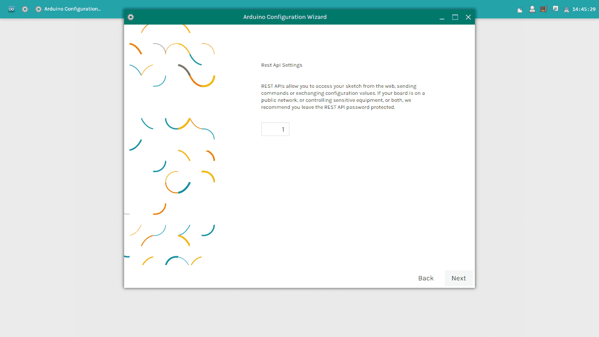The image size is (599, 337).
Task: Maximize the Arduino Configuration Wizard window
Action: tap(455, 17)
